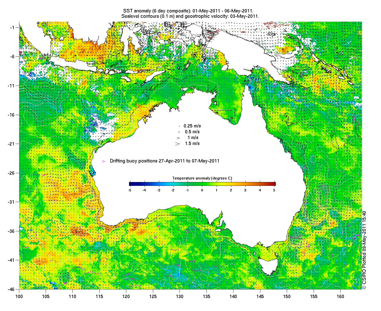Viewport: 381px width, 311px height.
Task: Click the SST anomaly title line
Action: click(188, 11)
